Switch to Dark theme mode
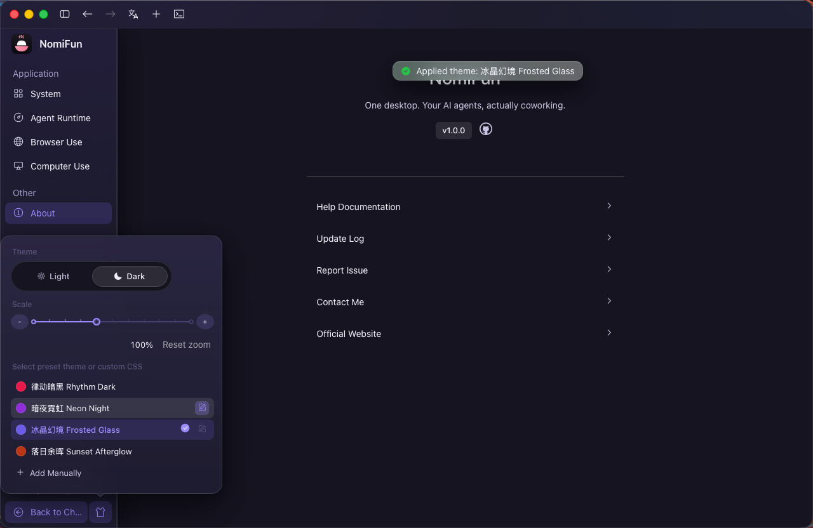Screen dimensions: 813x528 pyautogui.click(x=130, y=276)
